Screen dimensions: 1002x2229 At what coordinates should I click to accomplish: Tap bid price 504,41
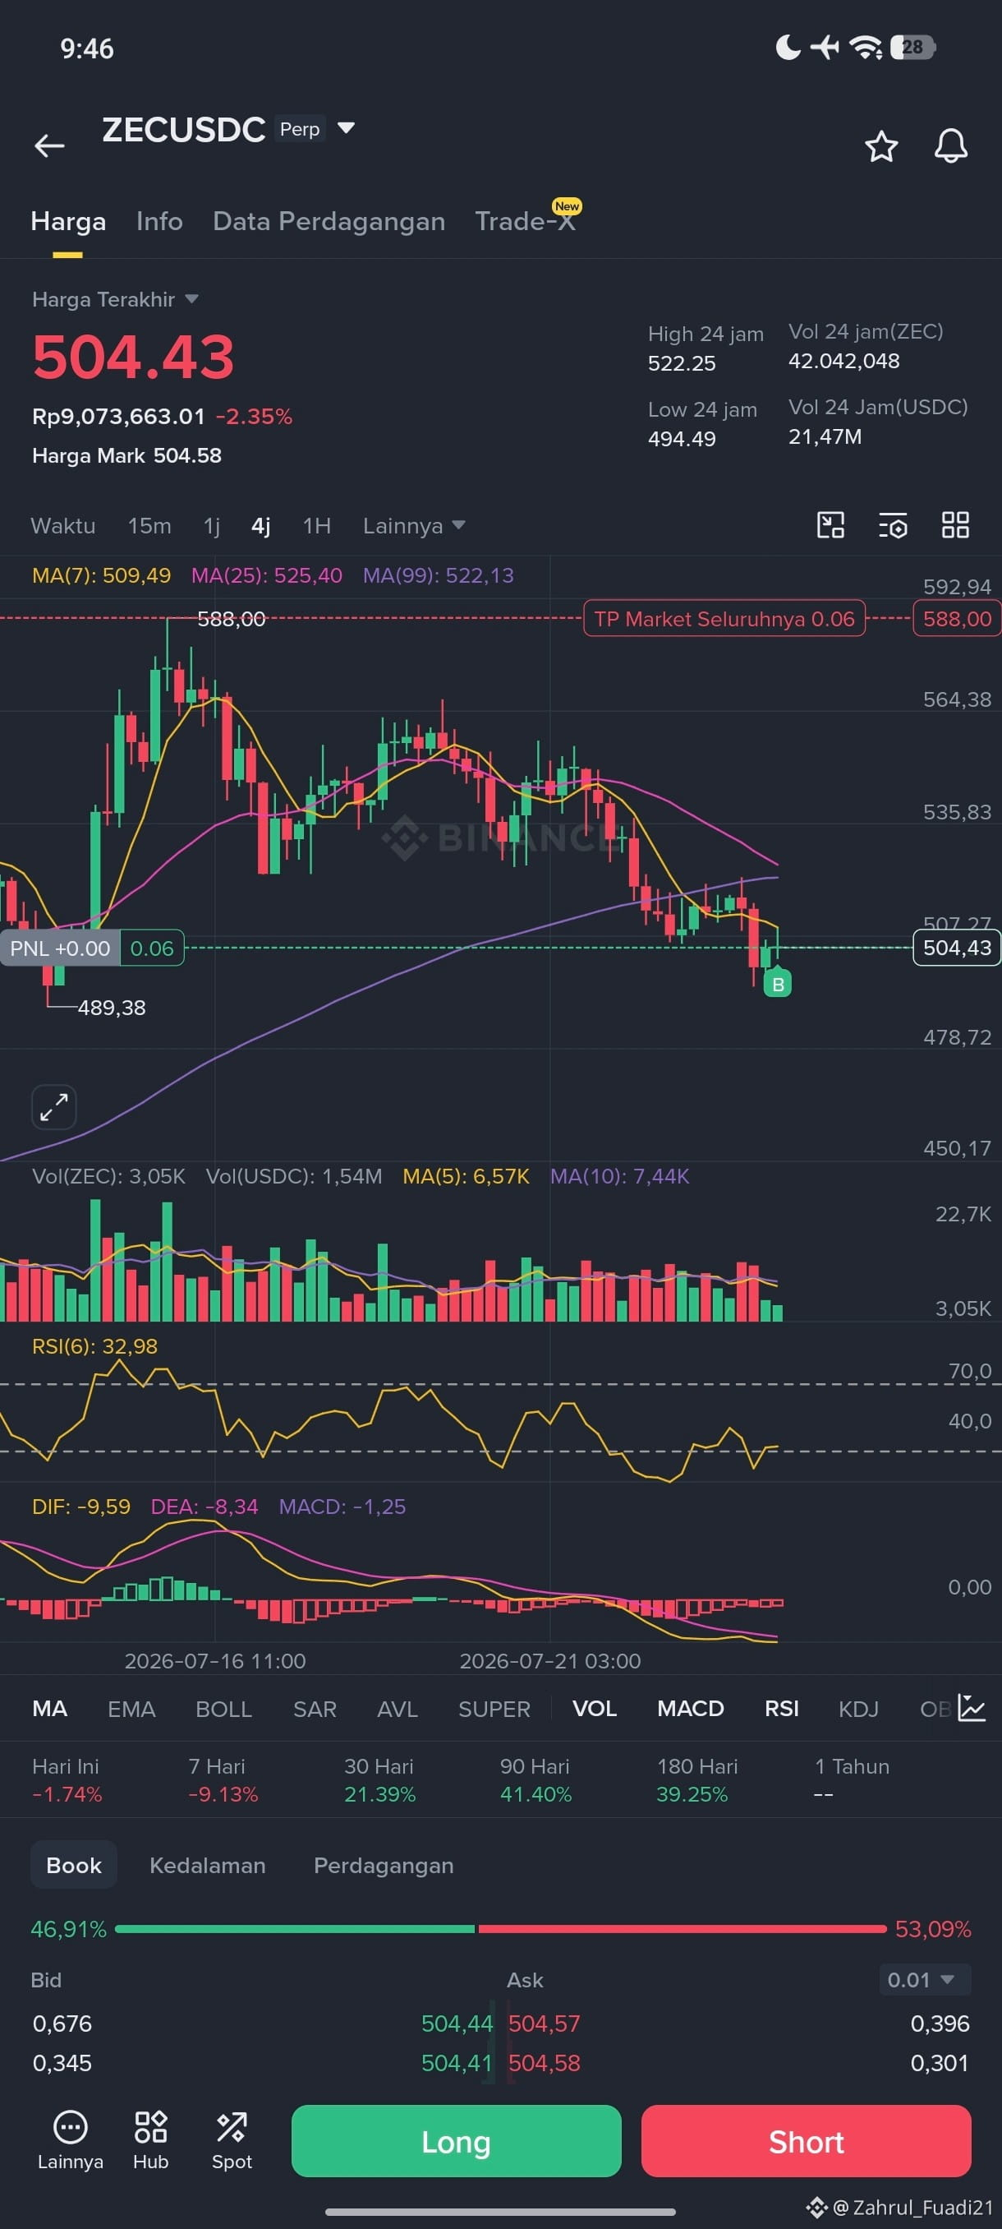[457, 2063]
